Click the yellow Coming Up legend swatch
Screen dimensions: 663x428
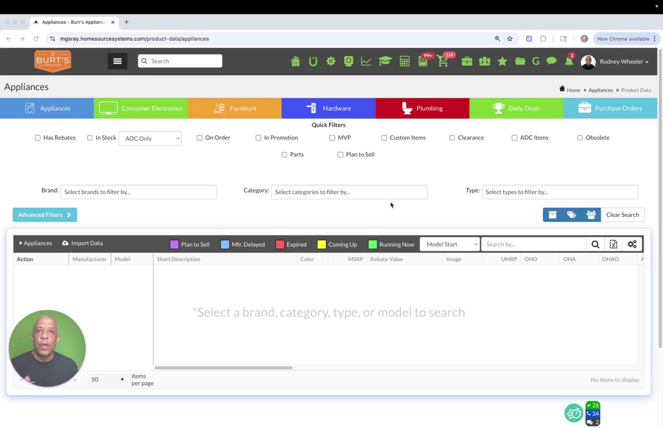[322, 244]
